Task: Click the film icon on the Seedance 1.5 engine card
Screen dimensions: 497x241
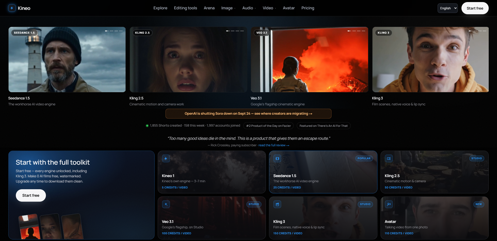Action: (277, 158)
